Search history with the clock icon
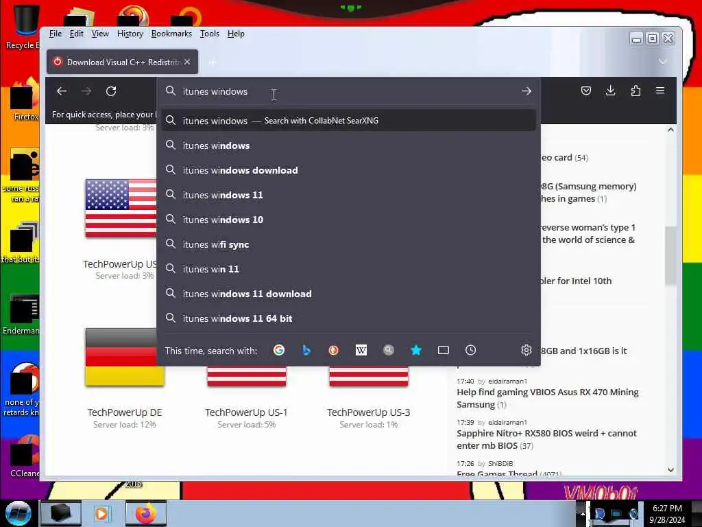The image size is (702, 527). pyautogui.click(x=470, y=350)
